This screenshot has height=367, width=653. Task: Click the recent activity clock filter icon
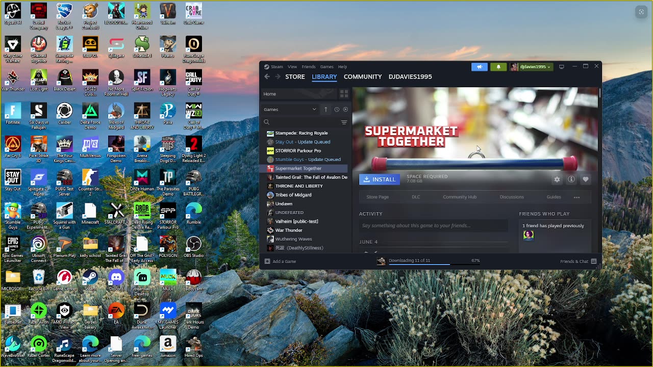coord(337,110)
